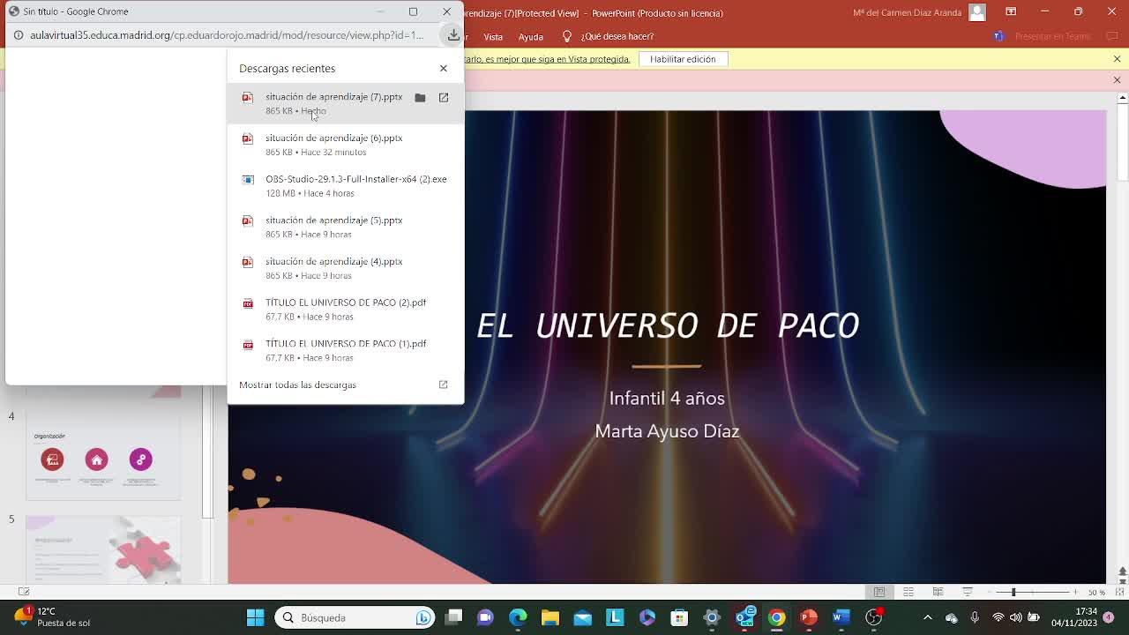The image size is (1129, 635).
Task: Open the Windows Start menu
Action: [x=255, y=617]
